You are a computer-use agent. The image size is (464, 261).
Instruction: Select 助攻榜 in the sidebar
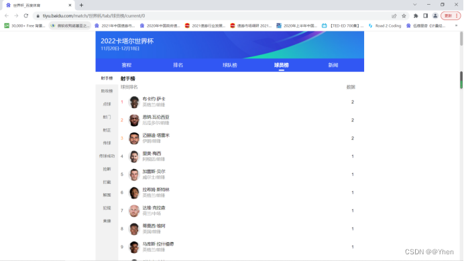click(x=107, y=91)
